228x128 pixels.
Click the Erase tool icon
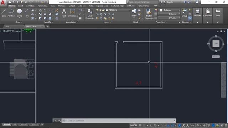[57, 10]
